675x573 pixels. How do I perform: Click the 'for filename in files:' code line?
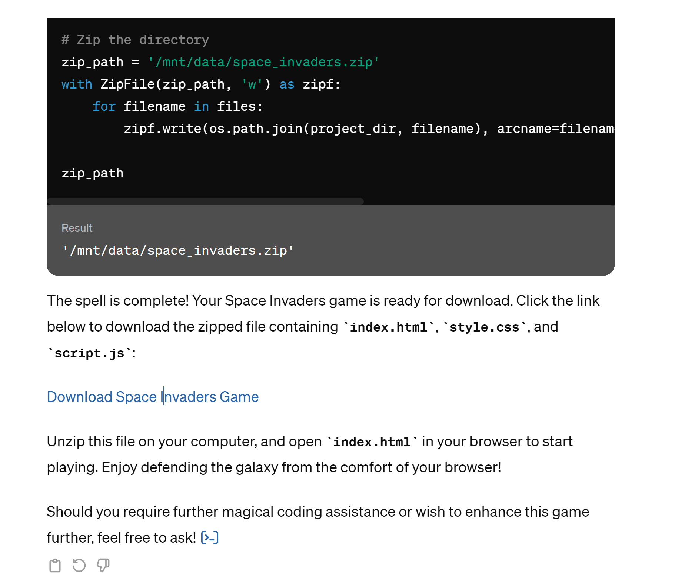pos(177,107)
